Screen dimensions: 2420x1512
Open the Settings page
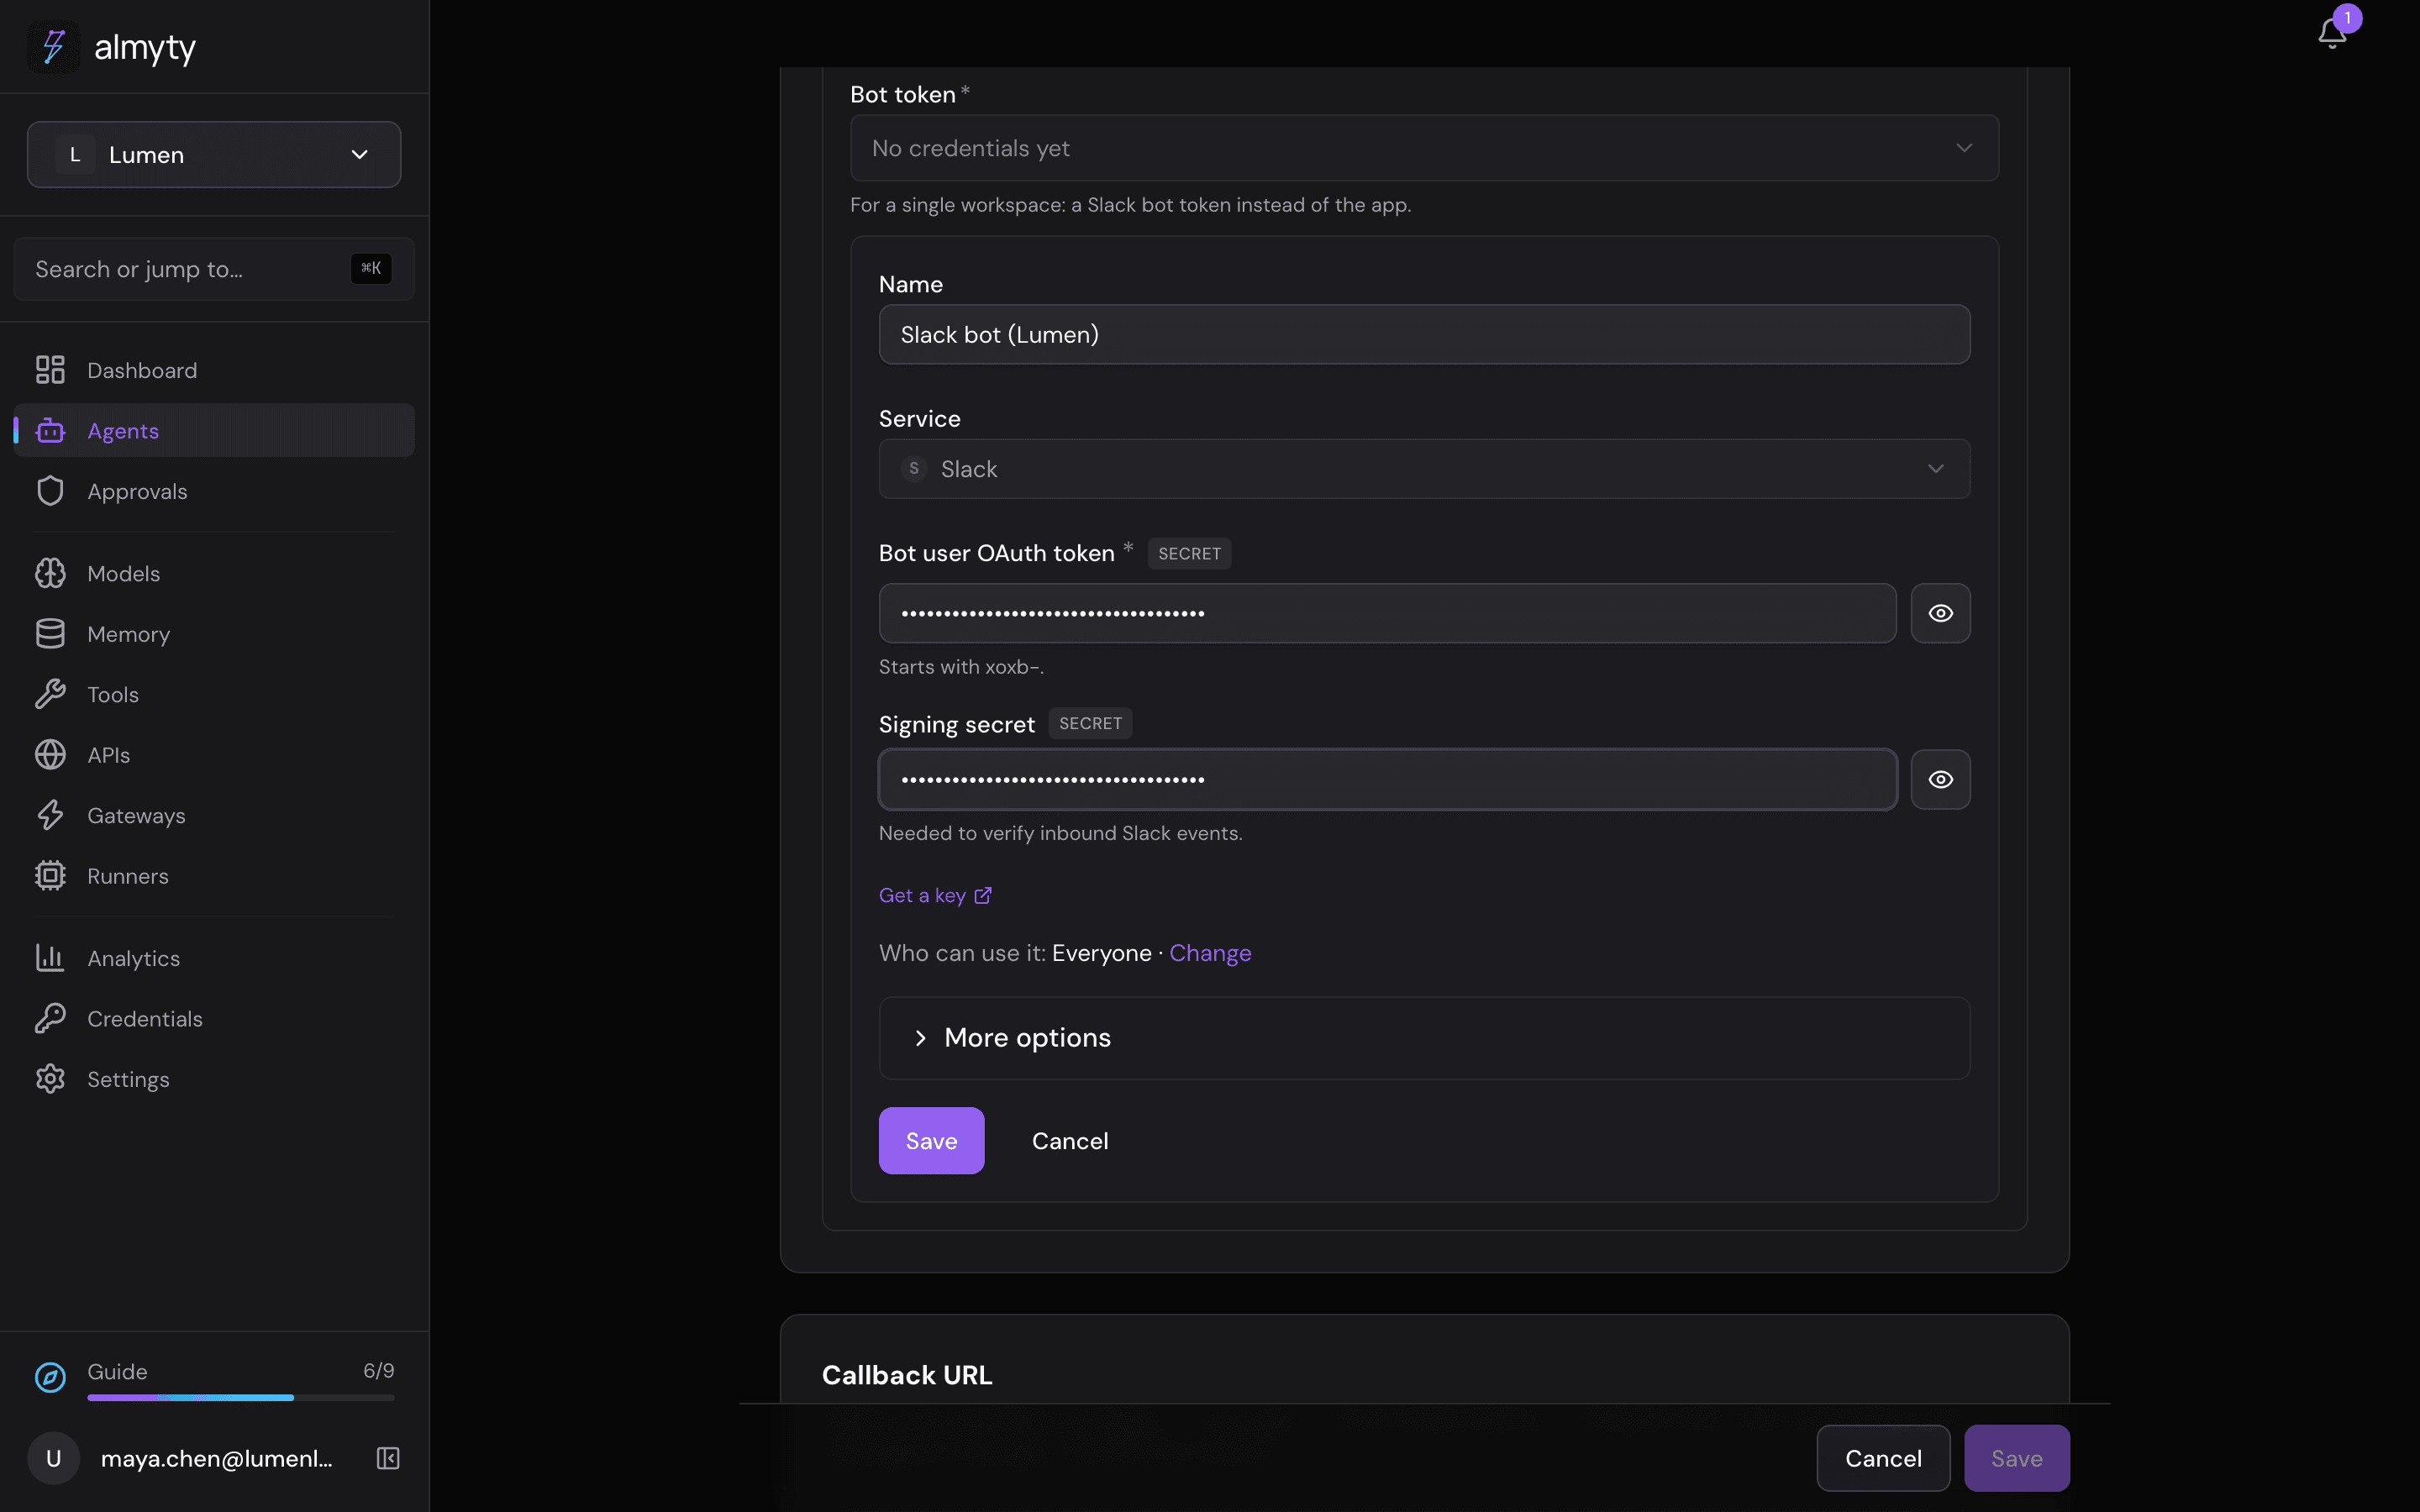point(214,1079)
